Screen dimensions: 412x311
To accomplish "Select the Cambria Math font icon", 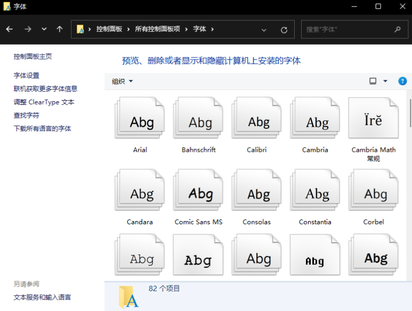I will pyautogui.click(x=373, y=118).
